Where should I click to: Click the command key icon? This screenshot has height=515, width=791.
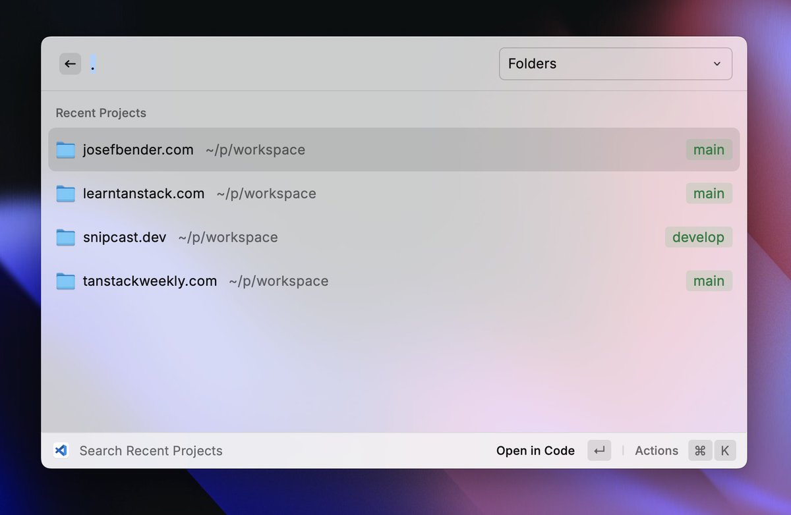coord(700,450)
